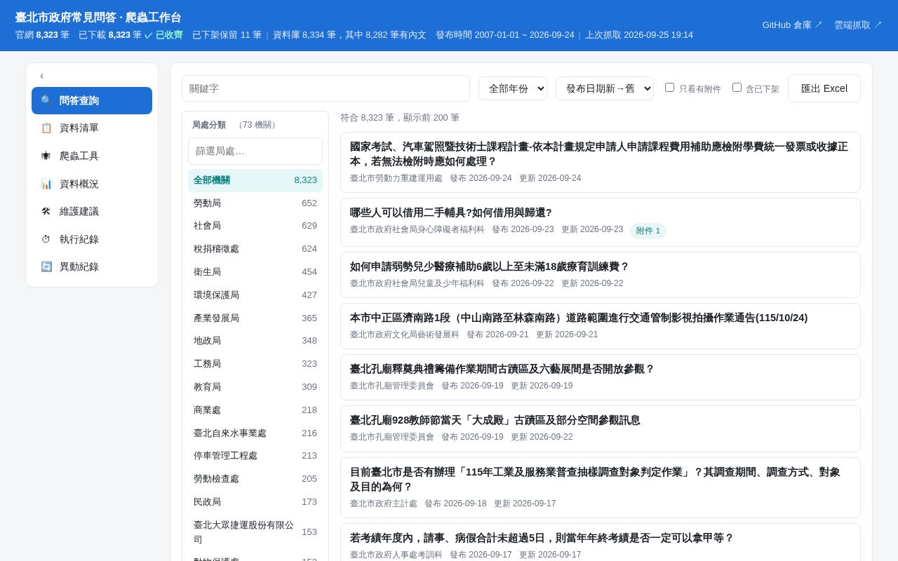Click the 附件 1 badge
This screenshot has width=898, height=561.
coord(648,231)
